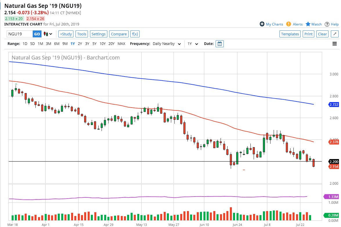This screenshot has width=341, height=227.
Task: Open the 1Y period dropdown
Action: (193, 44)
